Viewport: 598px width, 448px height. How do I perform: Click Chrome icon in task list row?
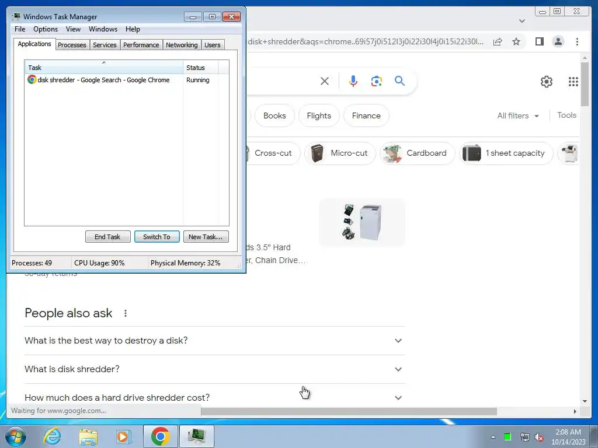click(32, 79)
